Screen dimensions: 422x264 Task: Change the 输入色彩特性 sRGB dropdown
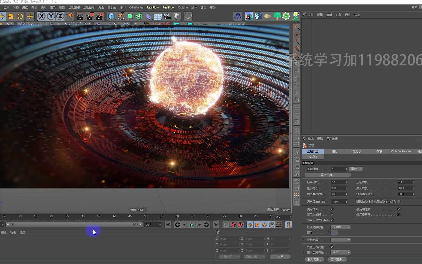pyautogui.click(x=340, y=252)
